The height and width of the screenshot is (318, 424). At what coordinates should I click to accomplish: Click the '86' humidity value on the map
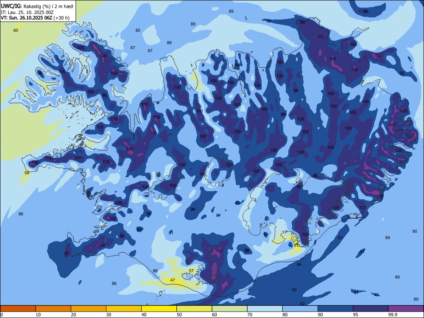21,214
